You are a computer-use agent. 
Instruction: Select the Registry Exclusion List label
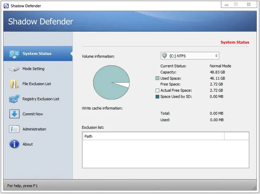(x=41, y=99)
